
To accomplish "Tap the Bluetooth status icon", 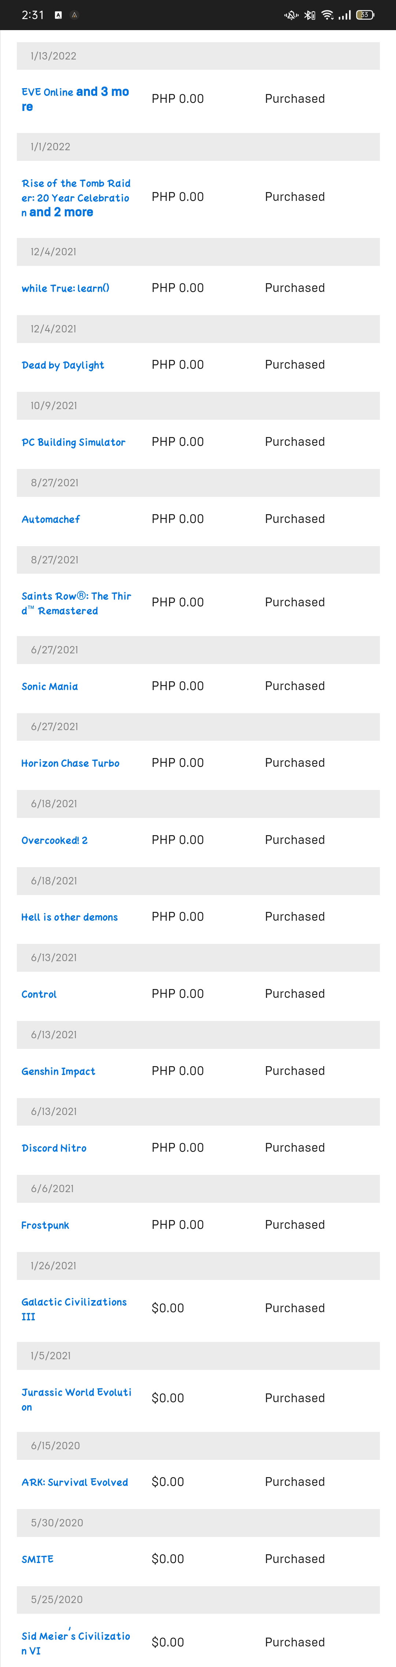I will pyautogui.click(x=309, y=15).
